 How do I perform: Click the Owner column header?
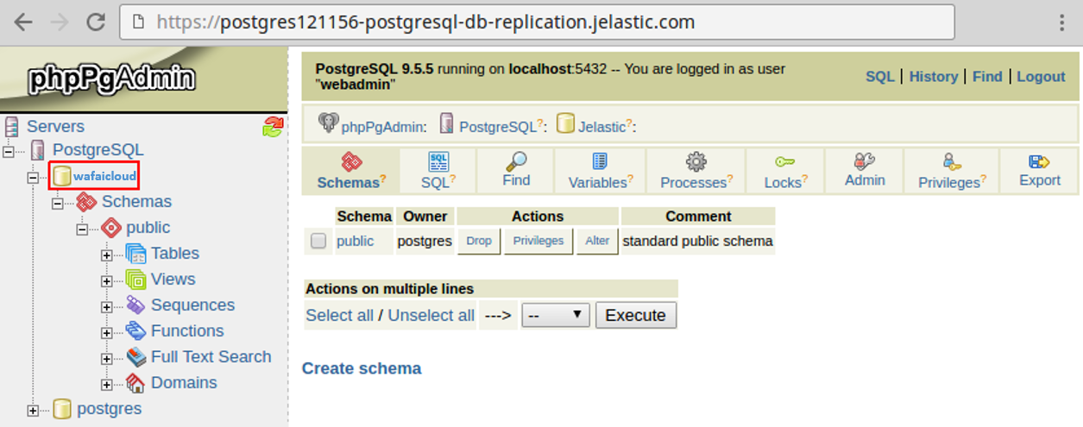click(425, 217)
